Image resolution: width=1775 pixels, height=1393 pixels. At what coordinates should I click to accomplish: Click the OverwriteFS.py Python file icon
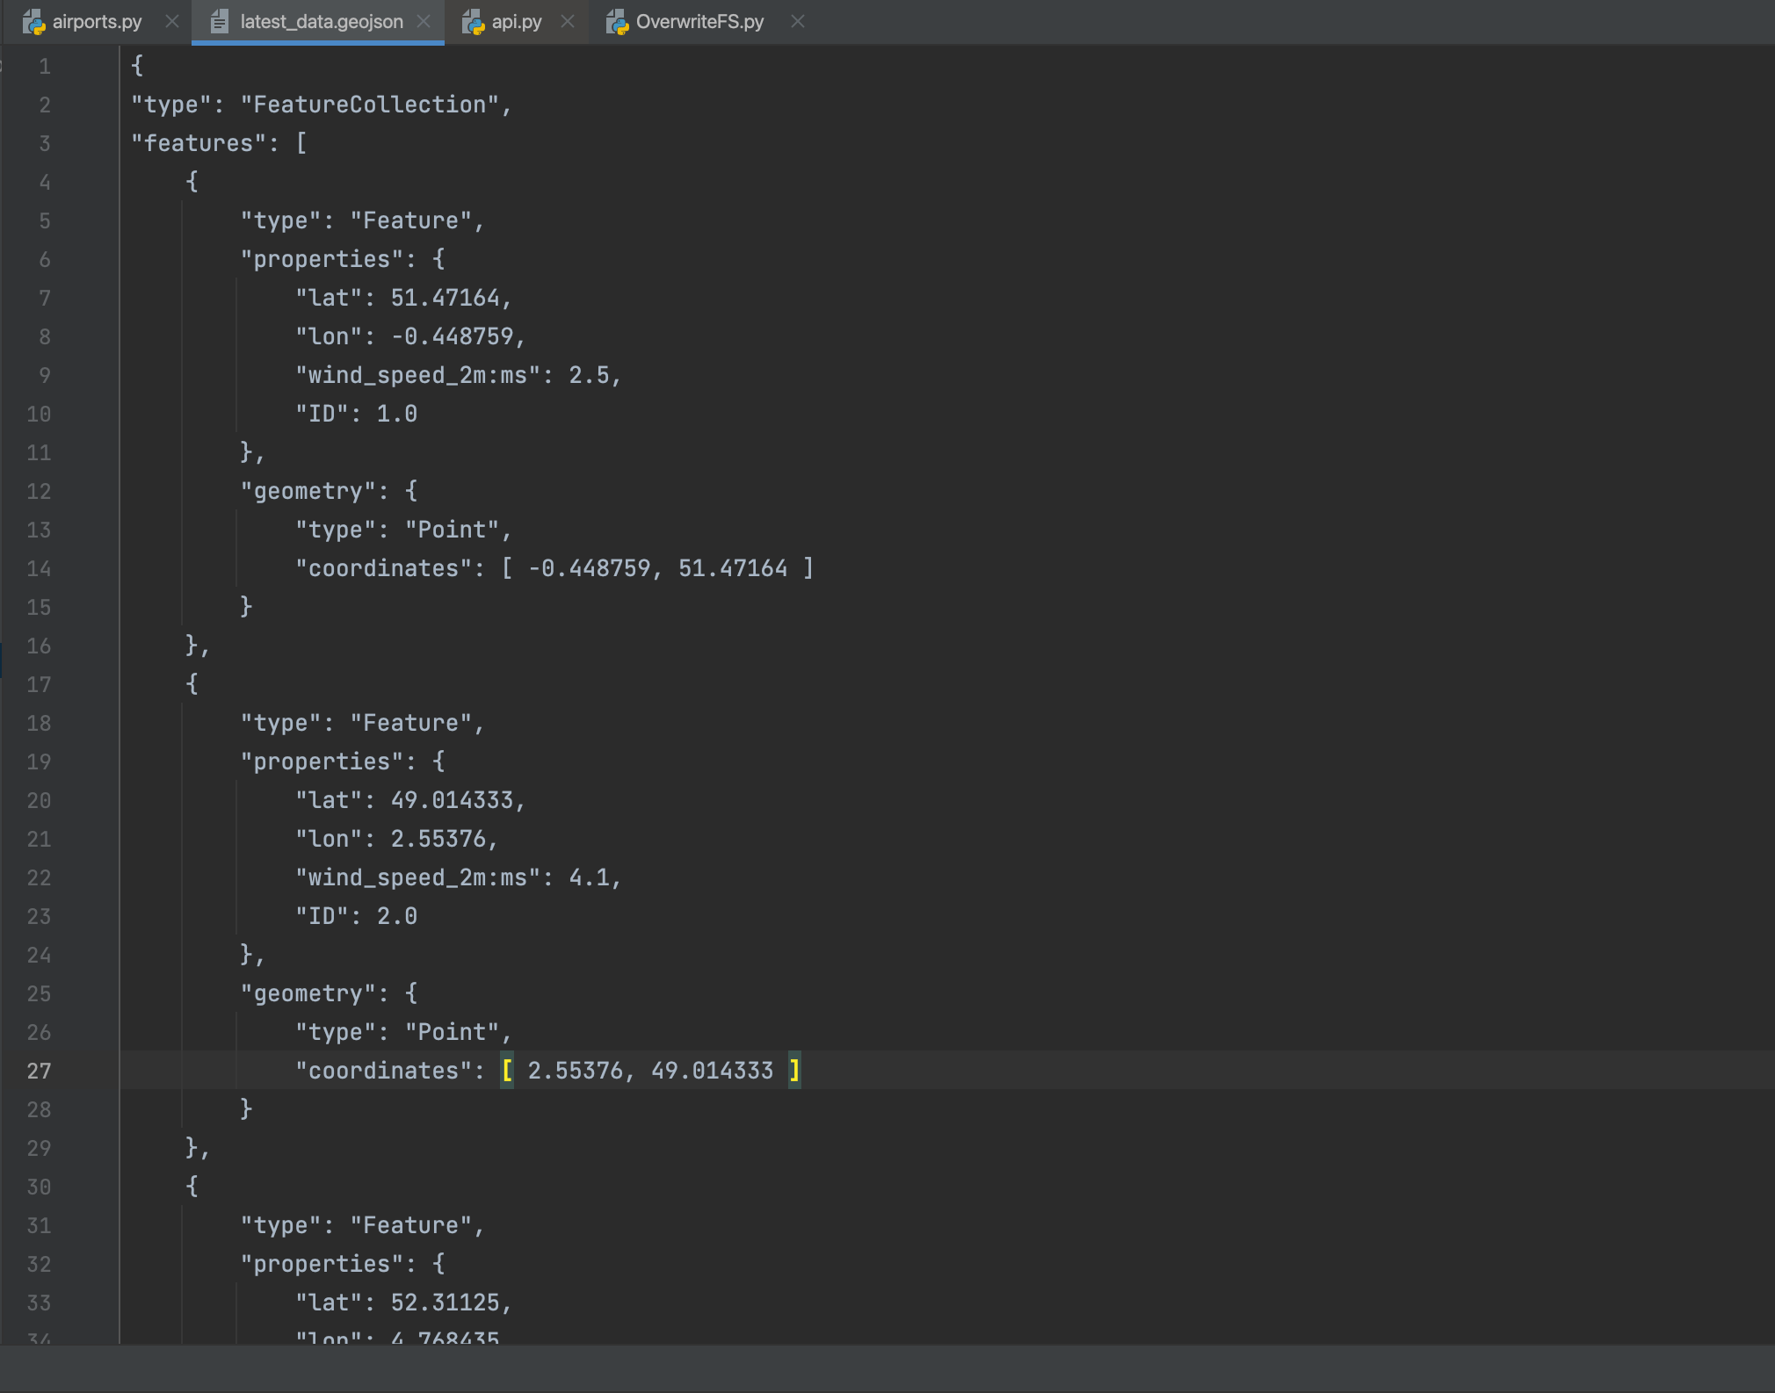click(x=617, y=22)
